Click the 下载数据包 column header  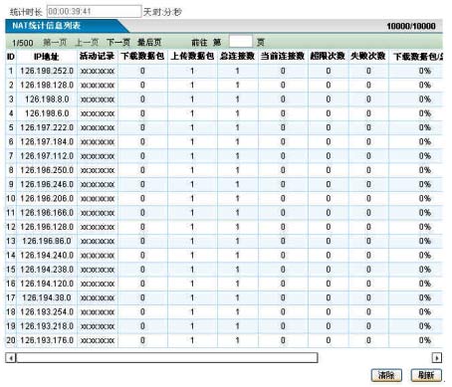pos(142,57)
